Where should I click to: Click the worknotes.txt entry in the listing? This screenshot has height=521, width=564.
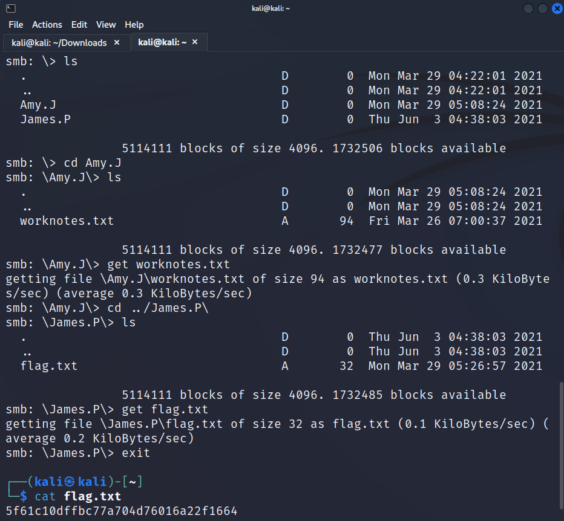click(67, 221)
